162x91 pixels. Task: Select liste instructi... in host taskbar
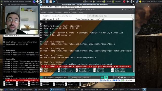point(73,89)
